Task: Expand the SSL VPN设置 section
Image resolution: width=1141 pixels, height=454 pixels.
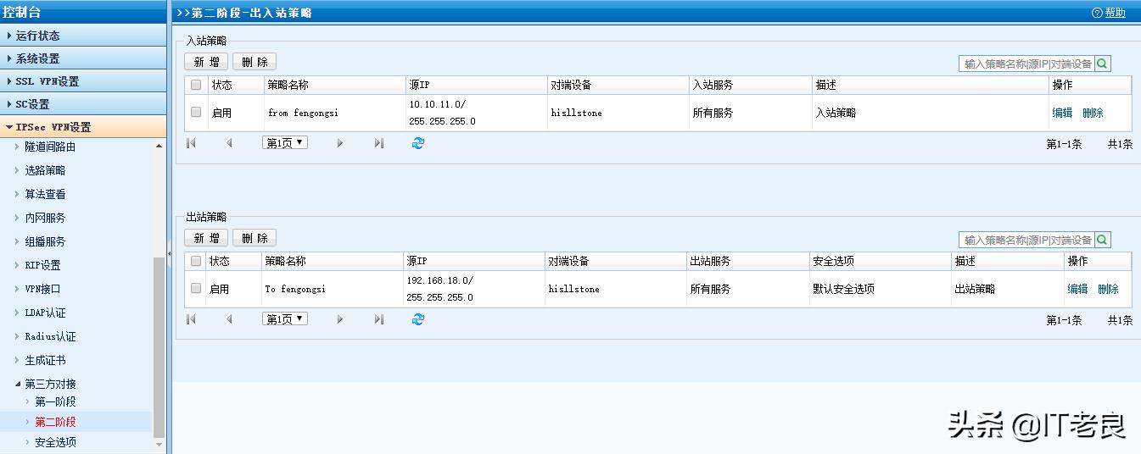Action: pos(83,81)
